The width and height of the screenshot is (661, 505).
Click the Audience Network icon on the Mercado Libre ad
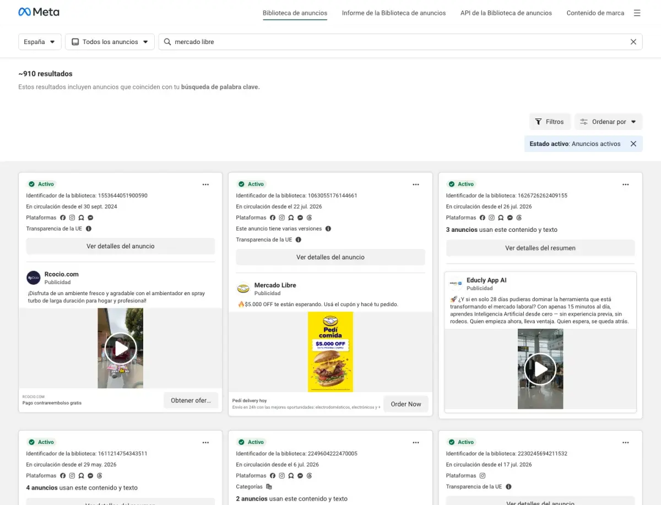(291, 218)
